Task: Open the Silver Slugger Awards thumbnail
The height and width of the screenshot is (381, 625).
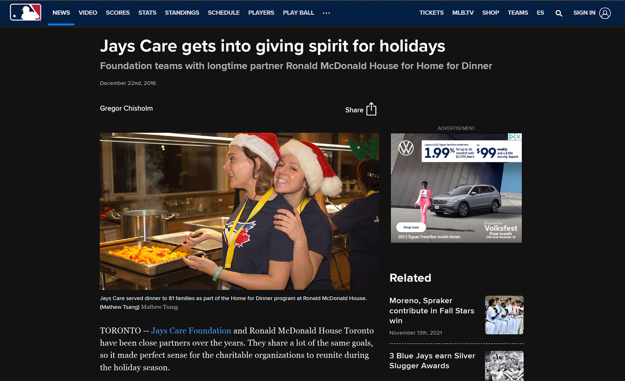Action: 504,366
